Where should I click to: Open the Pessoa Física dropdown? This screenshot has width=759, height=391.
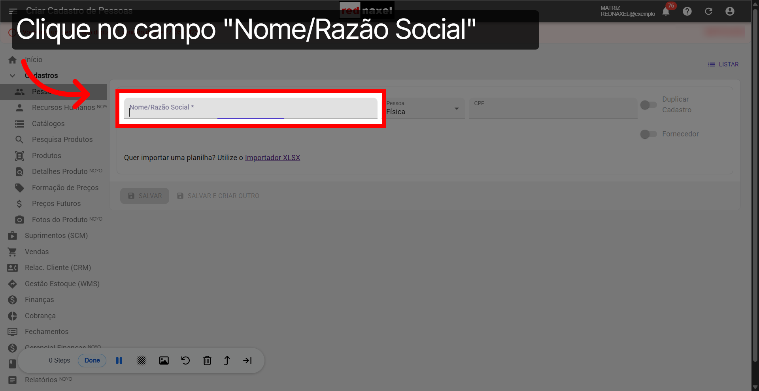point(457,108)
